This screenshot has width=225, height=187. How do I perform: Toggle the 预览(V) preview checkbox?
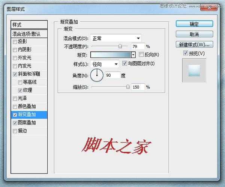coord(186,53)
